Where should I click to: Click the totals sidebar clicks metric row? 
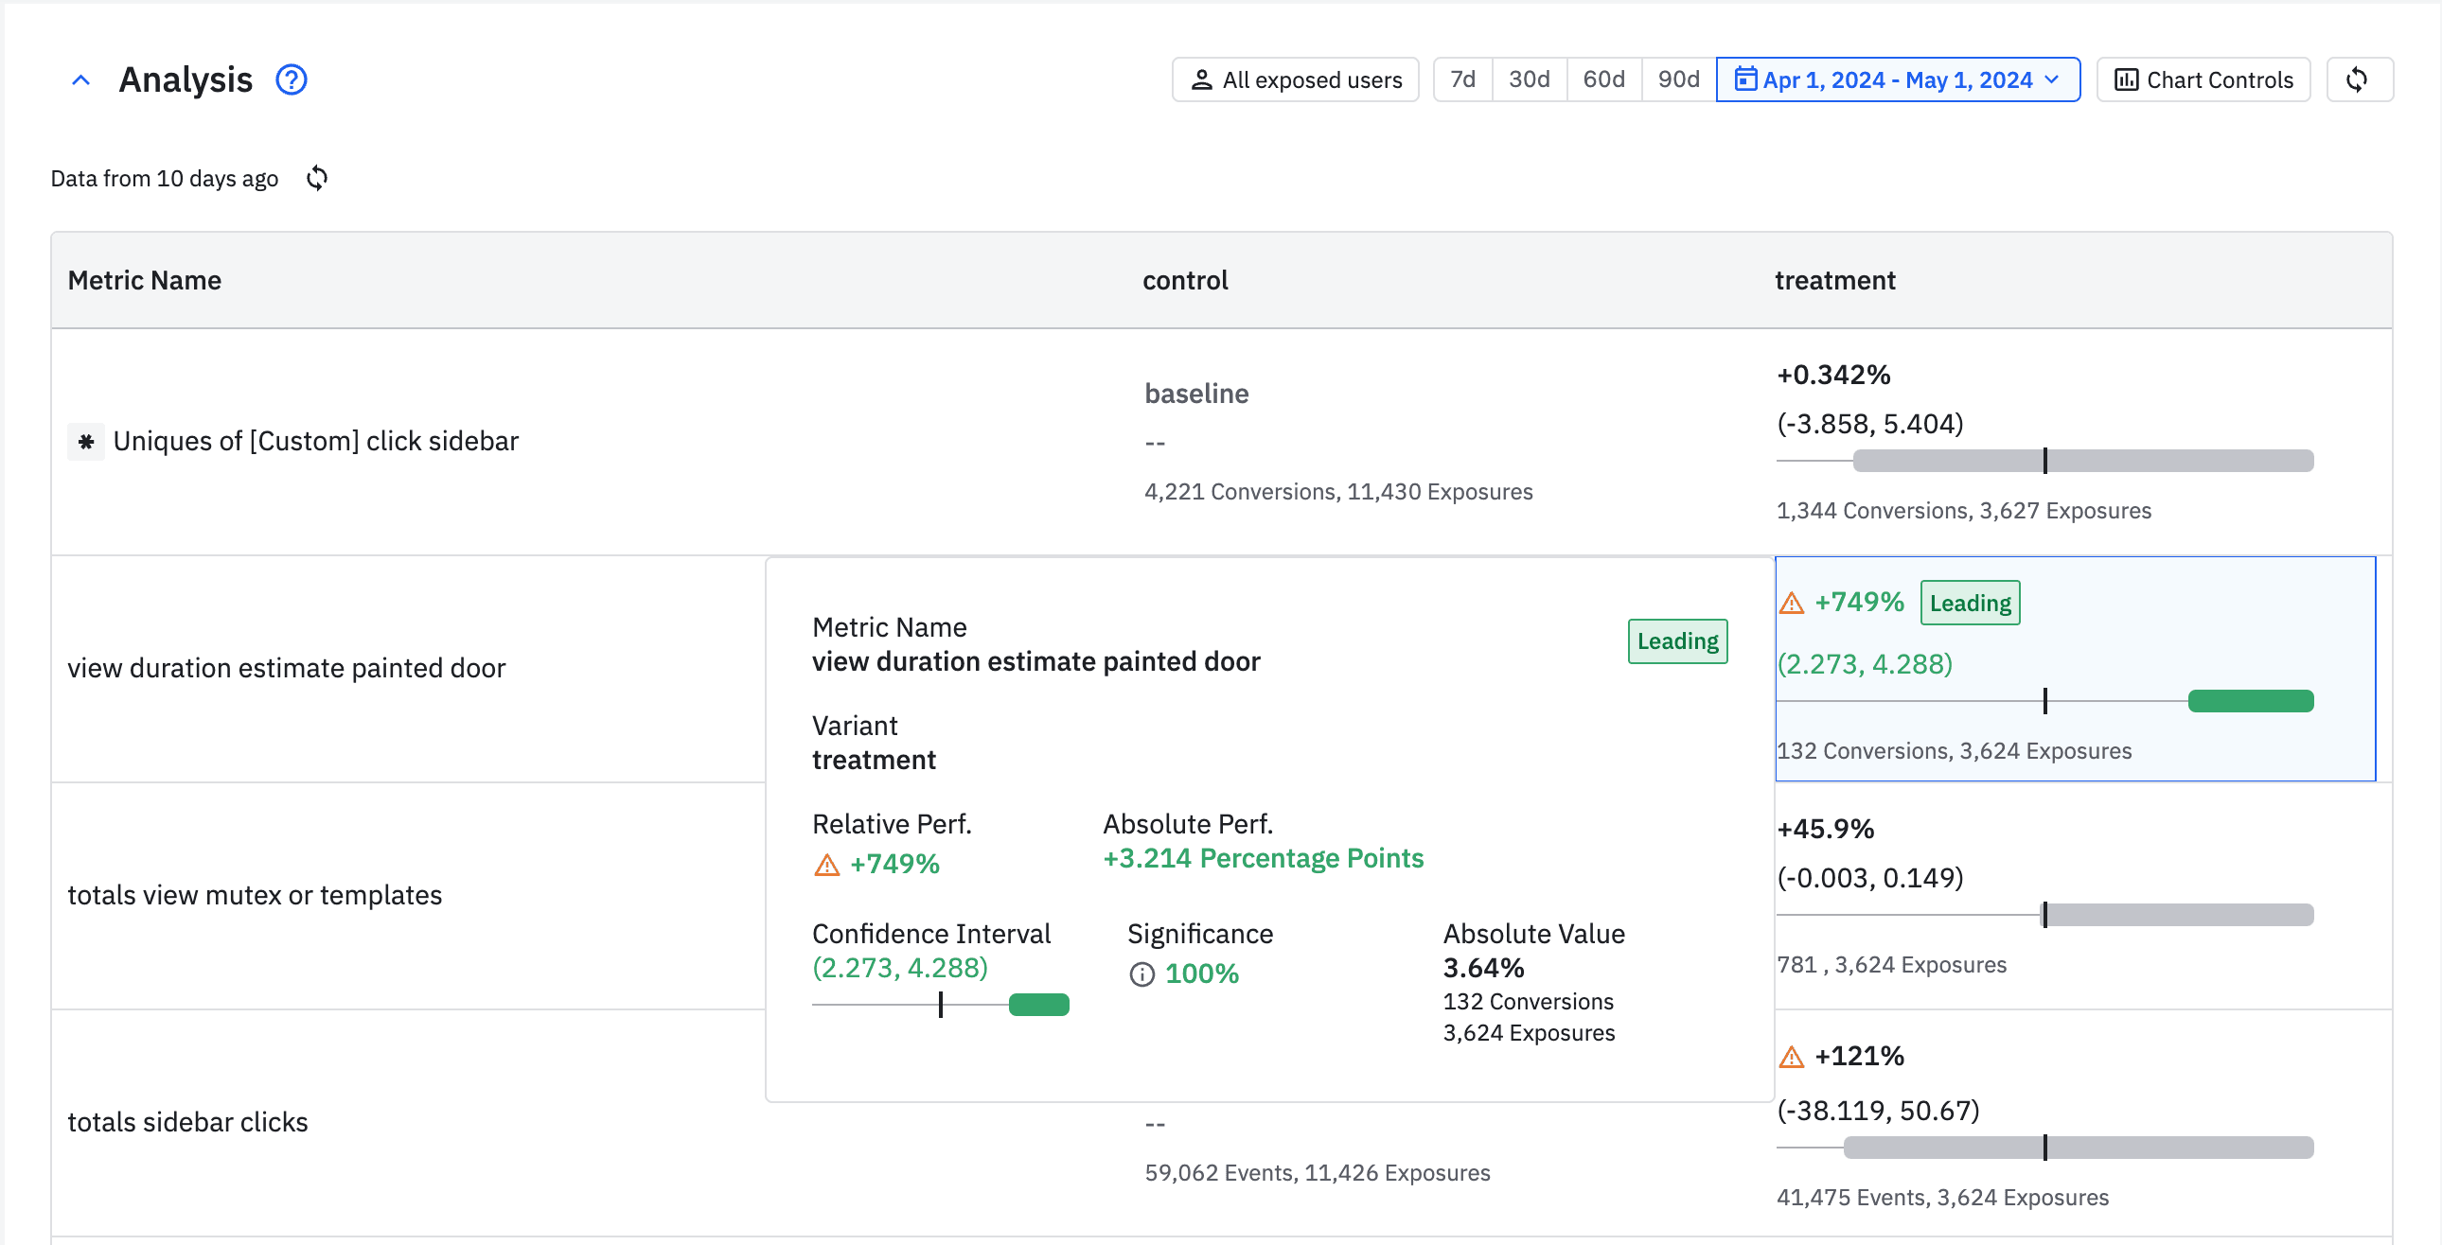coord(187,1122)
